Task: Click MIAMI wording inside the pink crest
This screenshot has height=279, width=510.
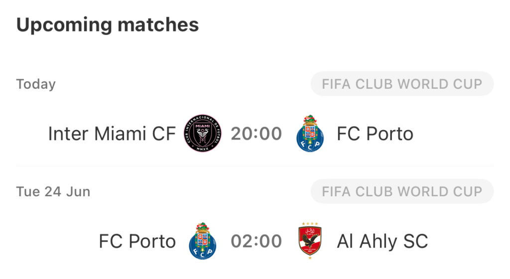Action: click(202, 126)
